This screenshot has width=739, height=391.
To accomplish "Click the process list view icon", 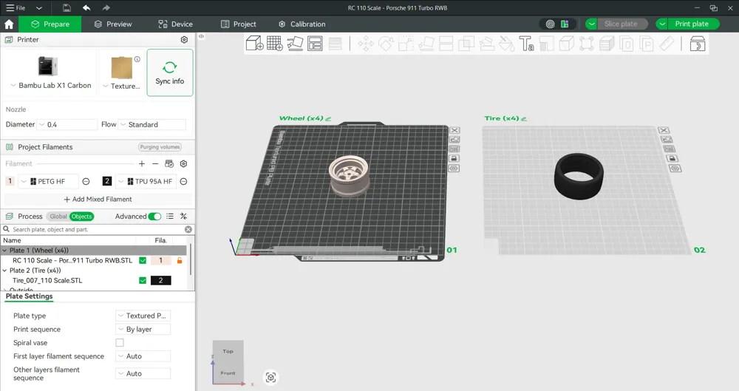I will [170, 216].
